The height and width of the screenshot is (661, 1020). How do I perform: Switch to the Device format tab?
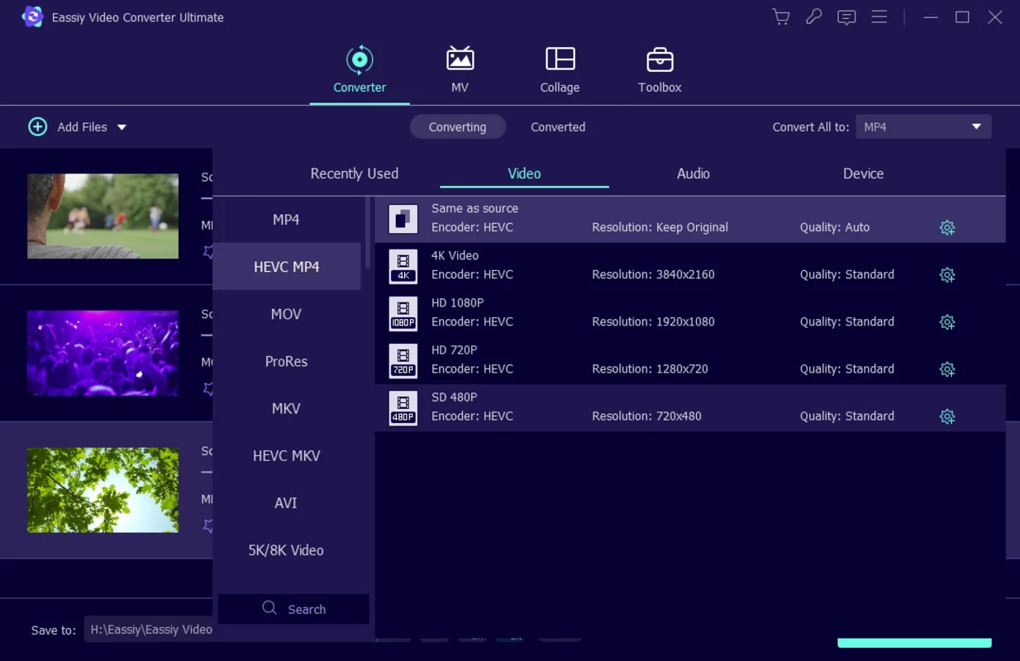point(863,174)
